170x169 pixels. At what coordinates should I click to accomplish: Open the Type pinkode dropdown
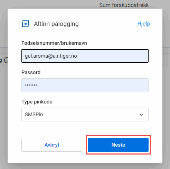85,115
